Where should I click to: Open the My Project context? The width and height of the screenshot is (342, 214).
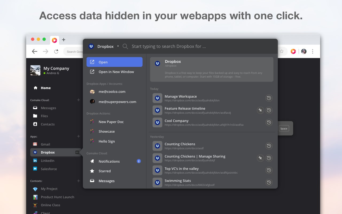[49, 189]
